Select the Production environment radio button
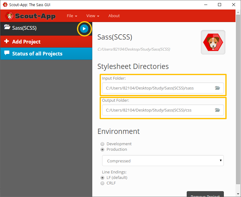Screen dimensions: 241x197 (102, 150)
